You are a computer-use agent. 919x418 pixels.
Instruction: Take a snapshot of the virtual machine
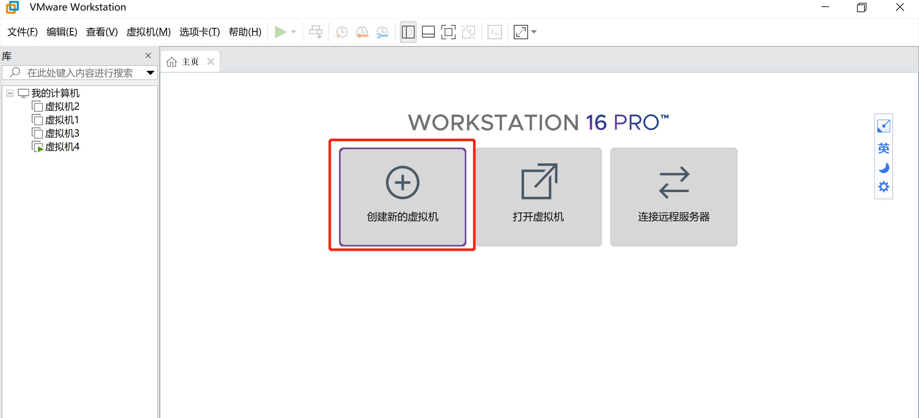tap(341, 32)
